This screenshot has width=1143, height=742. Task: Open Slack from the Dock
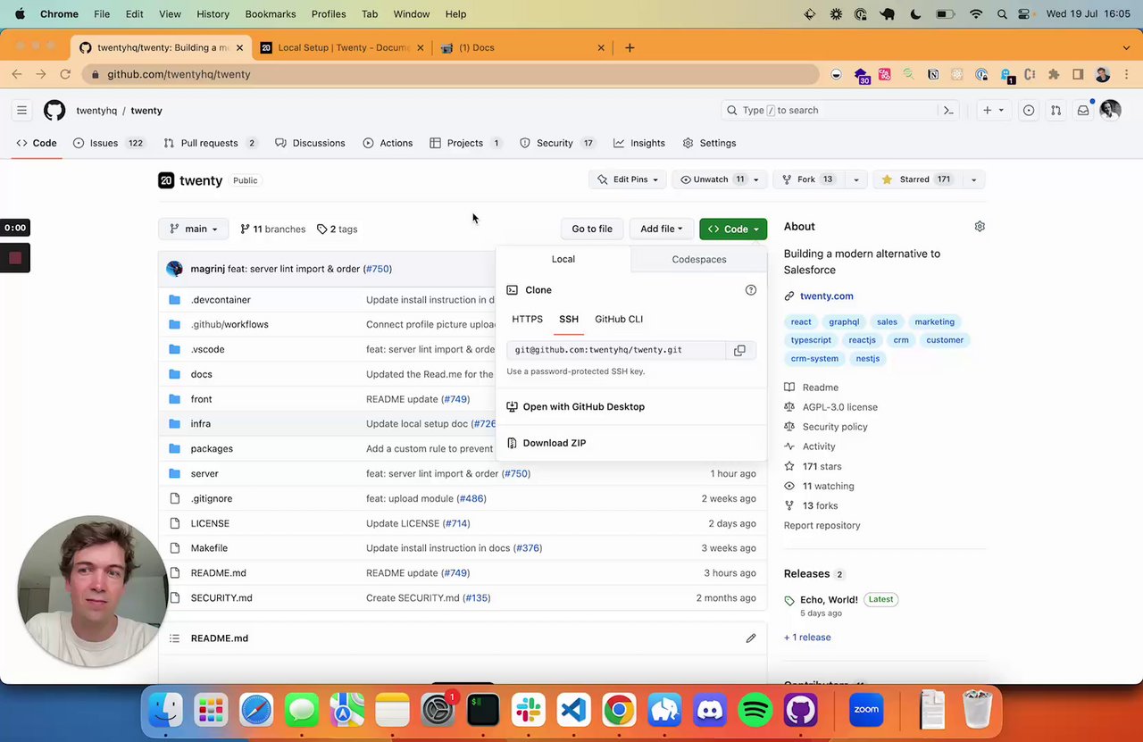click(x=529, y=710)
